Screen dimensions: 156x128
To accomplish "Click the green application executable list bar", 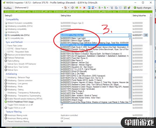I will click(78, 12).
